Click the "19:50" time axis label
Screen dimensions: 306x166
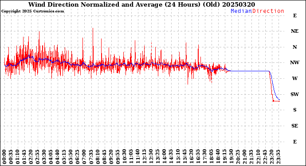231,157
